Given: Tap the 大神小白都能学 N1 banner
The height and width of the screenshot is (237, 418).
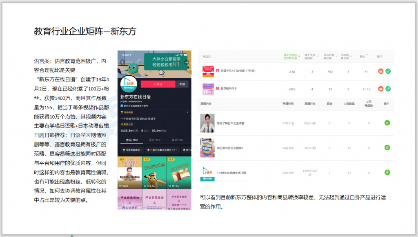Looking at the screenshot, I should coord(166,62).
